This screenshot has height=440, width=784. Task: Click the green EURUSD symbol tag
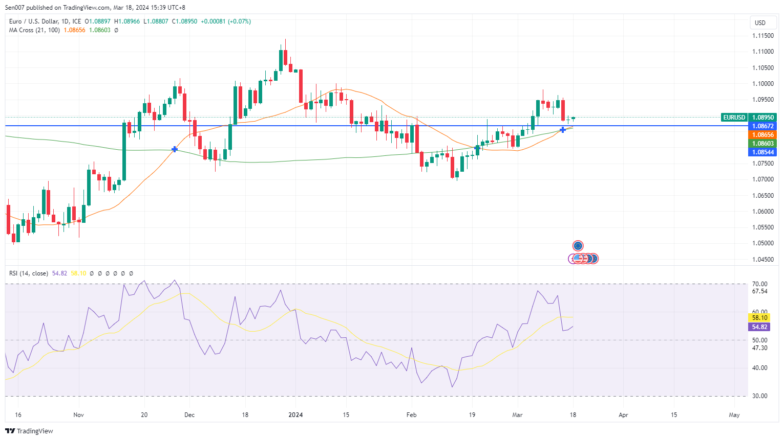click(x=734, y=118)
